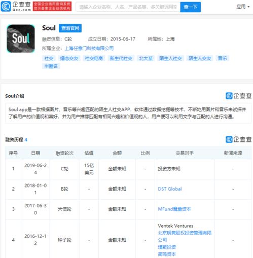The width and height of the screenshot is (253, 258).
Task: Click the B轮 round cell
Action: tap(64, 189)
